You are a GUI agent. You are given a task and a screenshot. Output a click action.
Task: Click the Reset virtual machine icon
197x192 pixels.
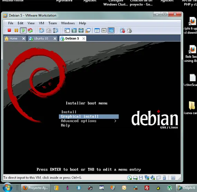[30, 30]
